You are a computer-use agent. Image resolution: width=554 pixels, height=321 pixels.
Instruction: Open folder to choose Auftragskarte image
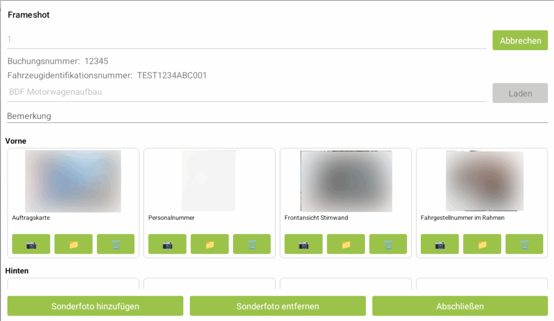pos(74,244)
